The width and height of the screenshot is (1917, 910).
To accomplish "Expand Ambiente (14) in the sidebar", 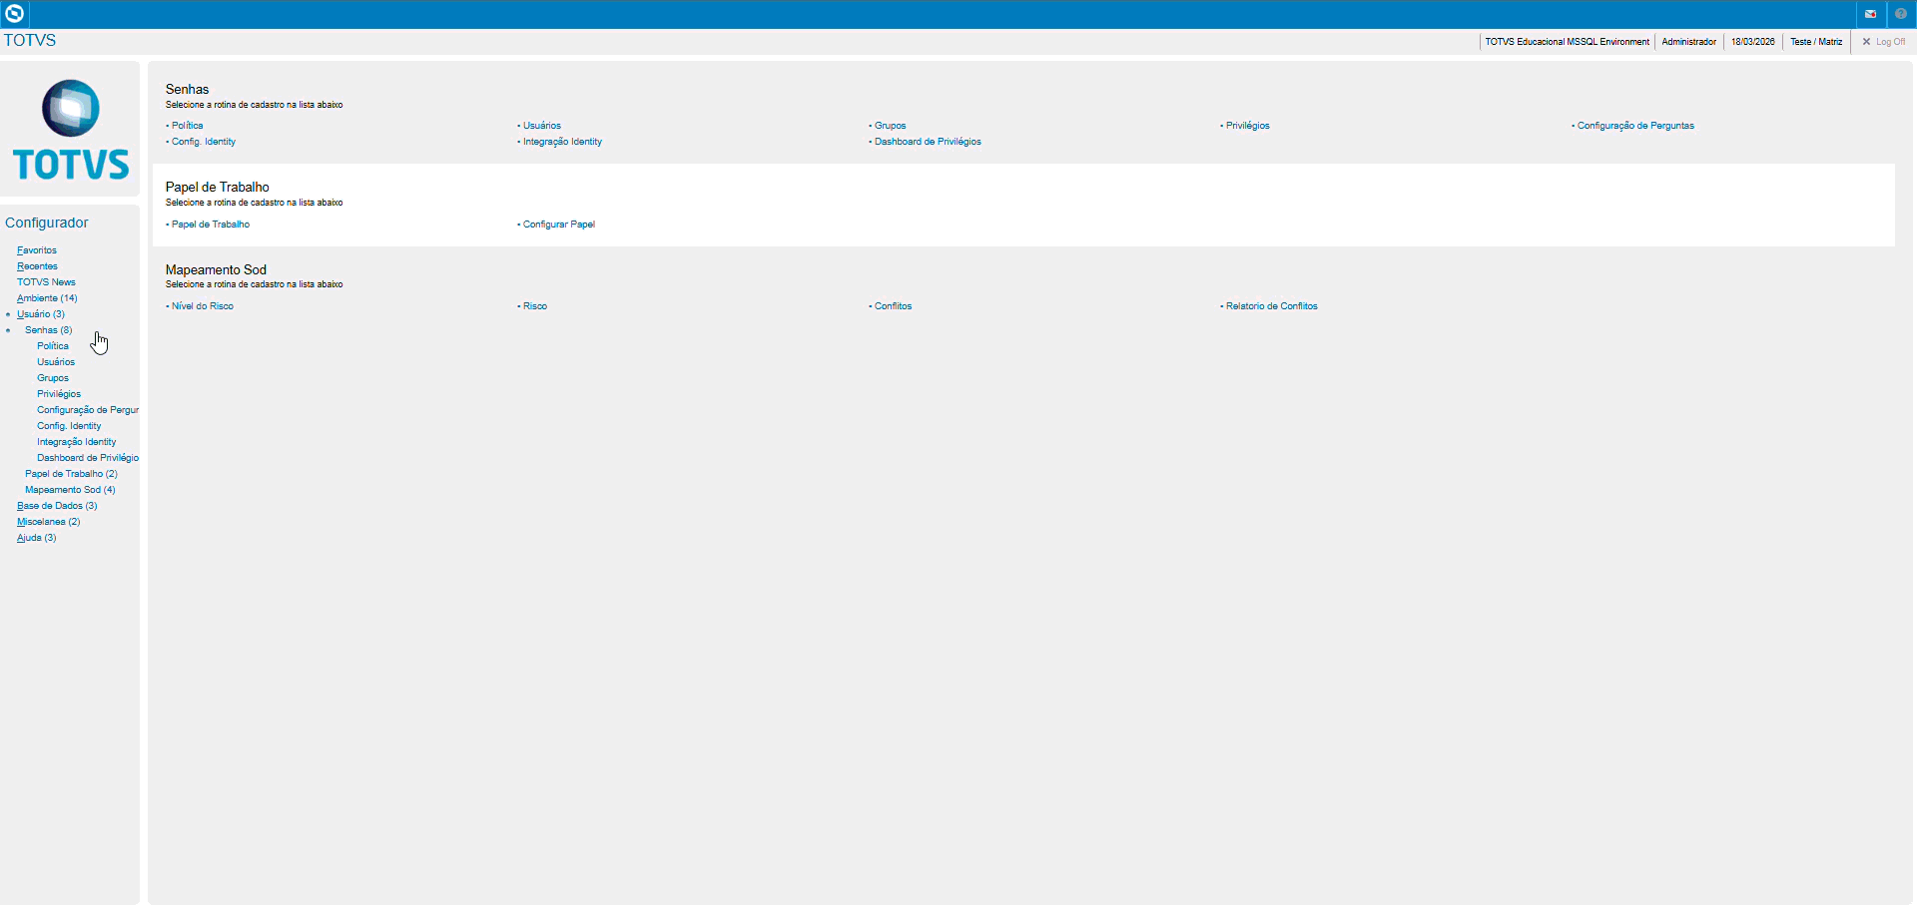I will 47,298.
